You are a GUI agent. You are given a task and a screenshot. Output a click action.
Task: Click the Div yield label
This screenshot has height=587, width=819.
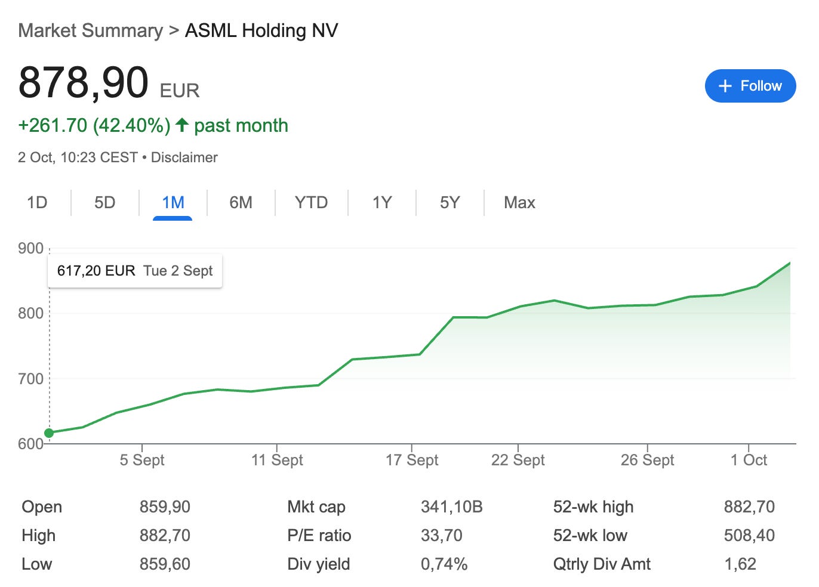(319, 564)
